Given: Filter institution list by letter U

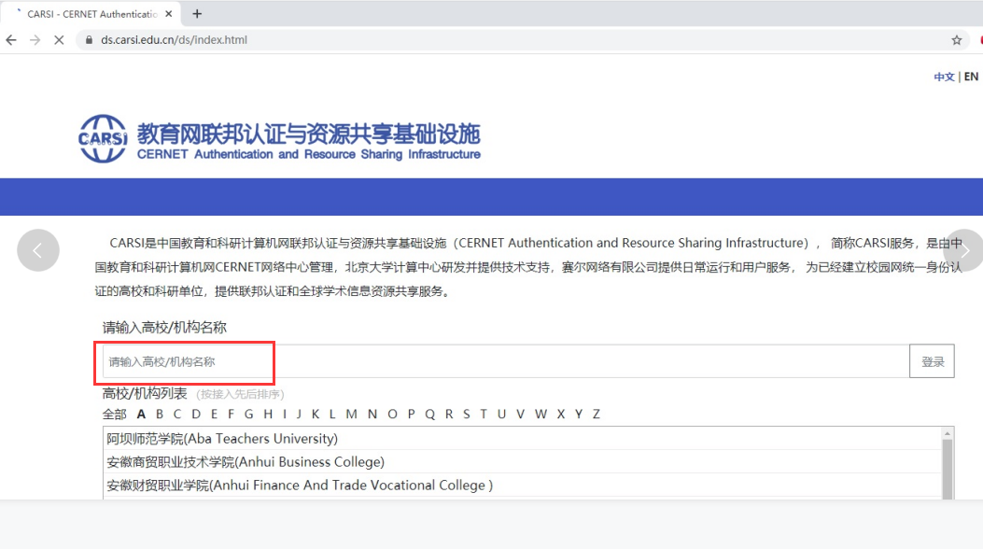Looking at the screenshot, I should pos(501,415).
